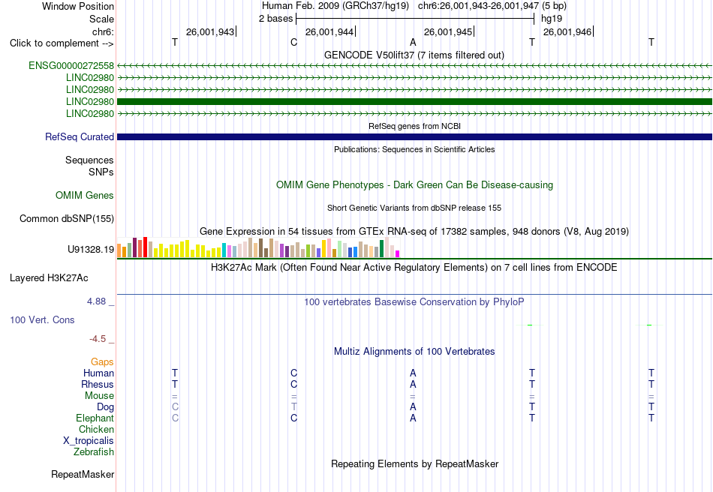The image size is (713, 492).
Task: Open '100 vertebrates Basewise Conservation by PhyloP' title
Action: coord(414,301)
